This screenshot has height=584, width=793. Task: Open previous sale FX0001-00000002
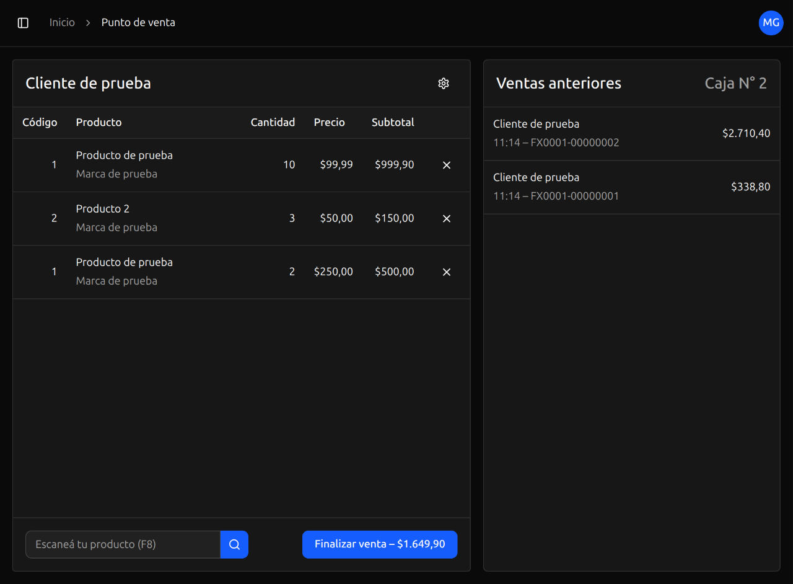pyautogui.click(x=631, y=134)
